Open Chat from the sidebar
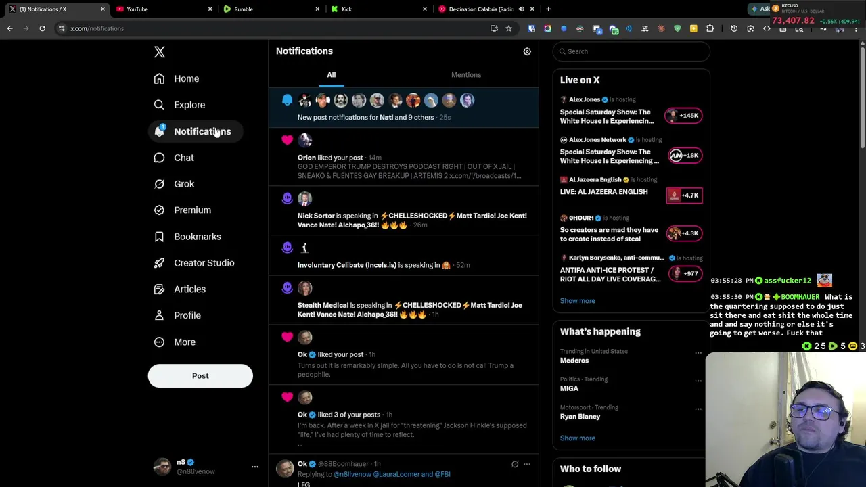 [x=174, y=158]
